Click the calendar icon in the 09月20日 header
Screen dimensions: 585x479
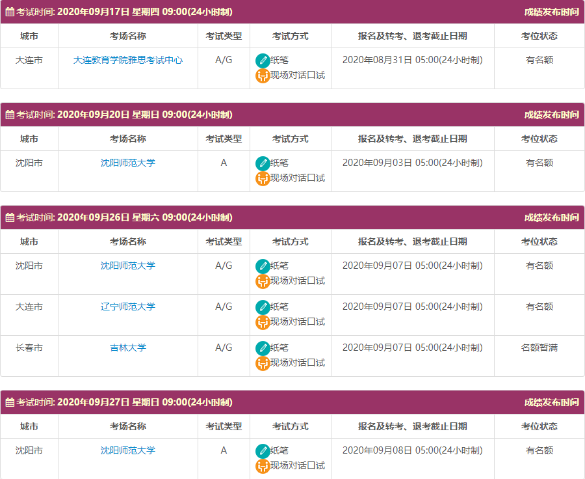click(10, 115)
